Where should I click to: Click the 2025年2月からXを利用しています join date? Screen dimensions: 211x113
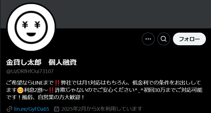tap(102, 109)
